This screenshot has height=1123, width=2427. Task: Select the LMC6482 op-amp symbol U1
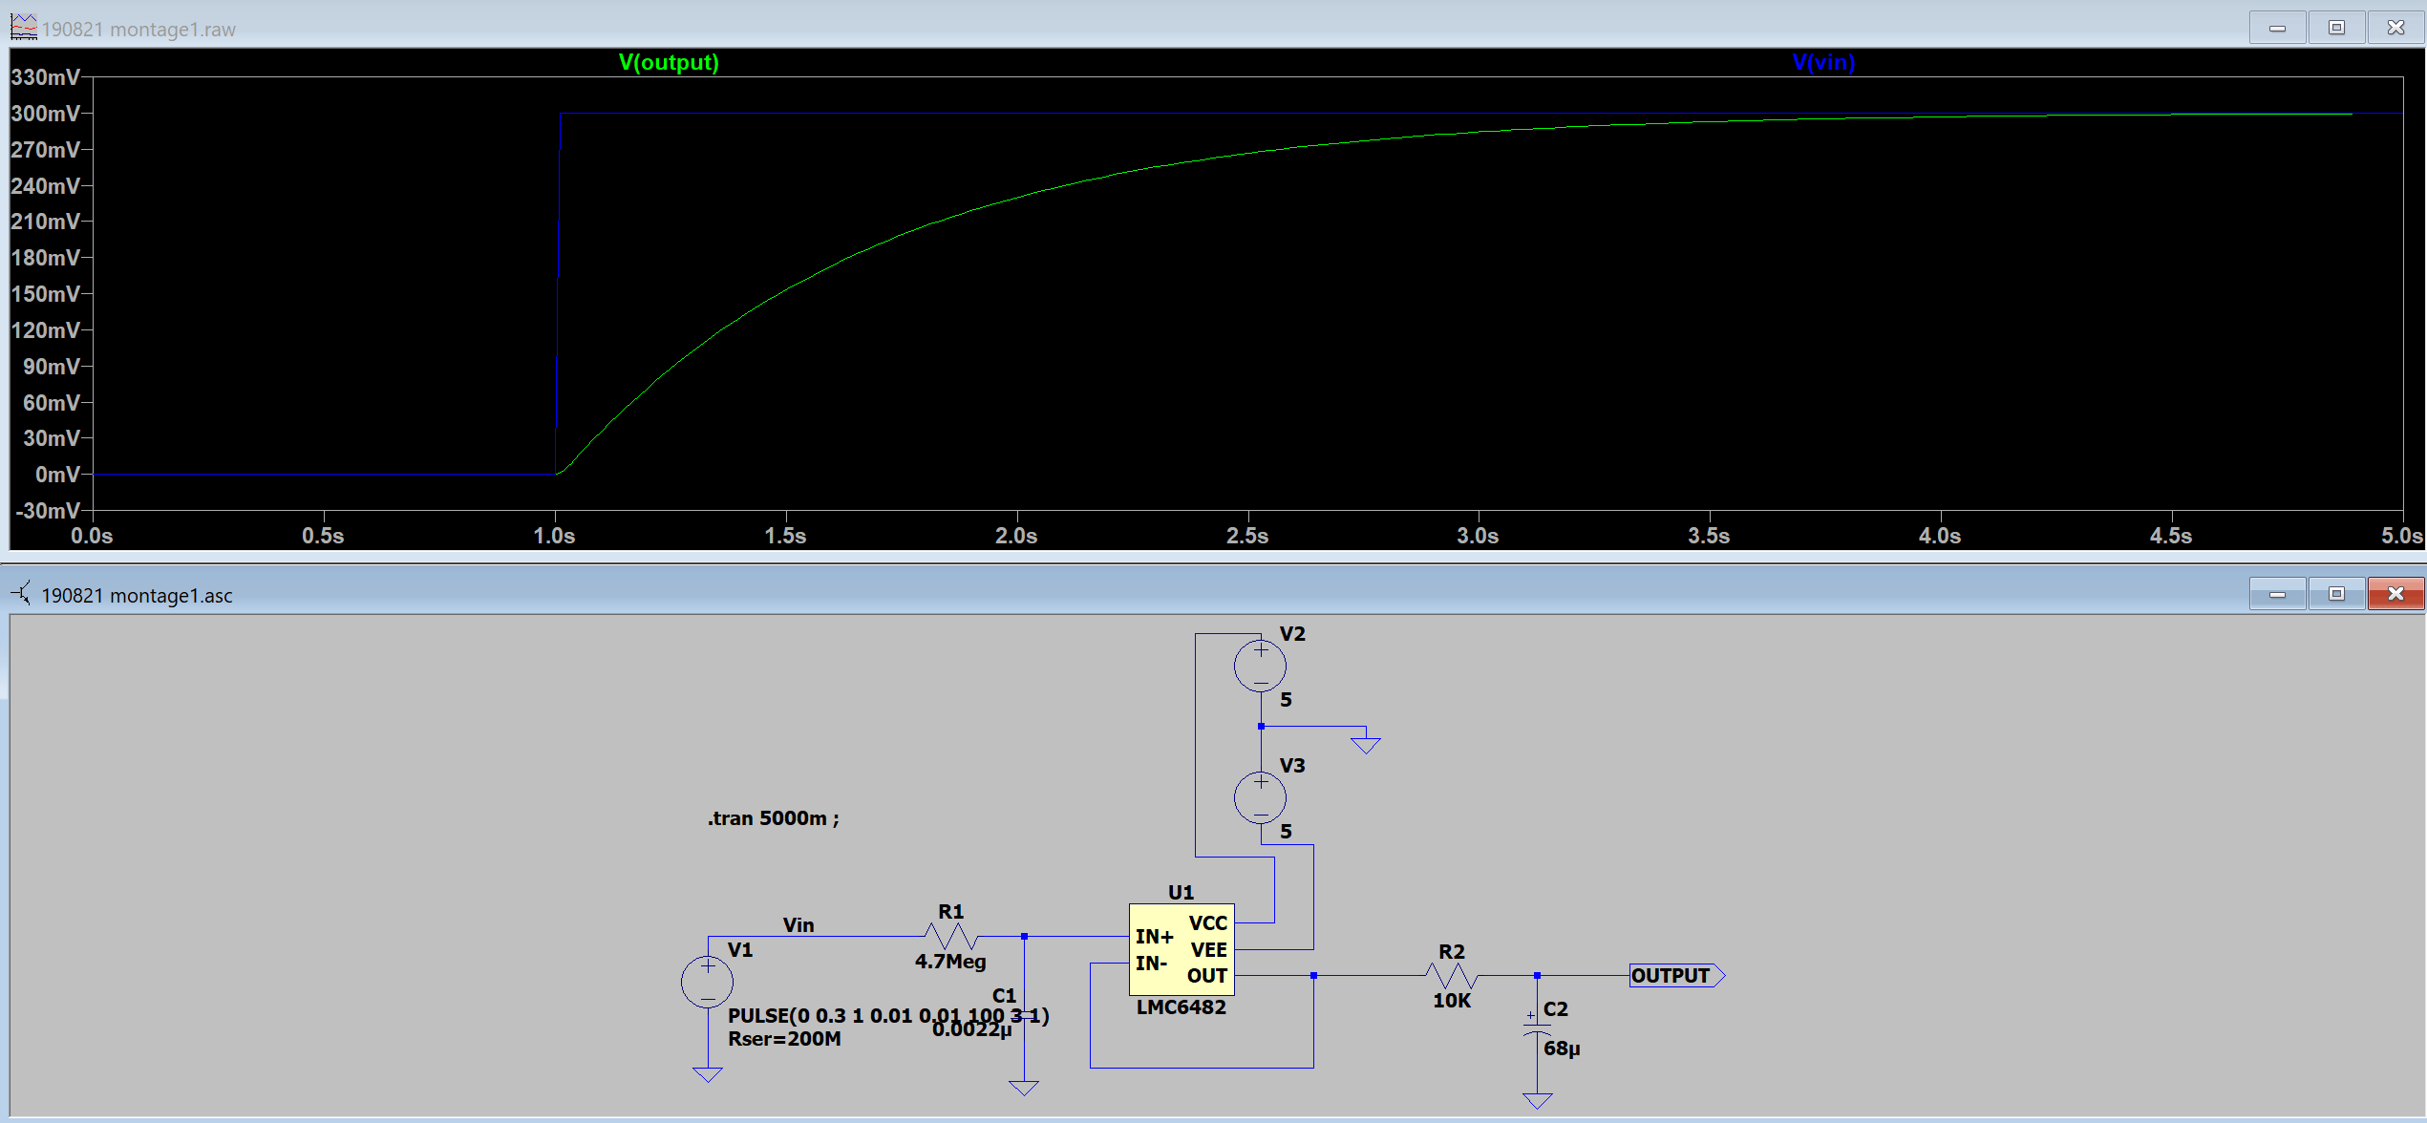coord(1182,950)
